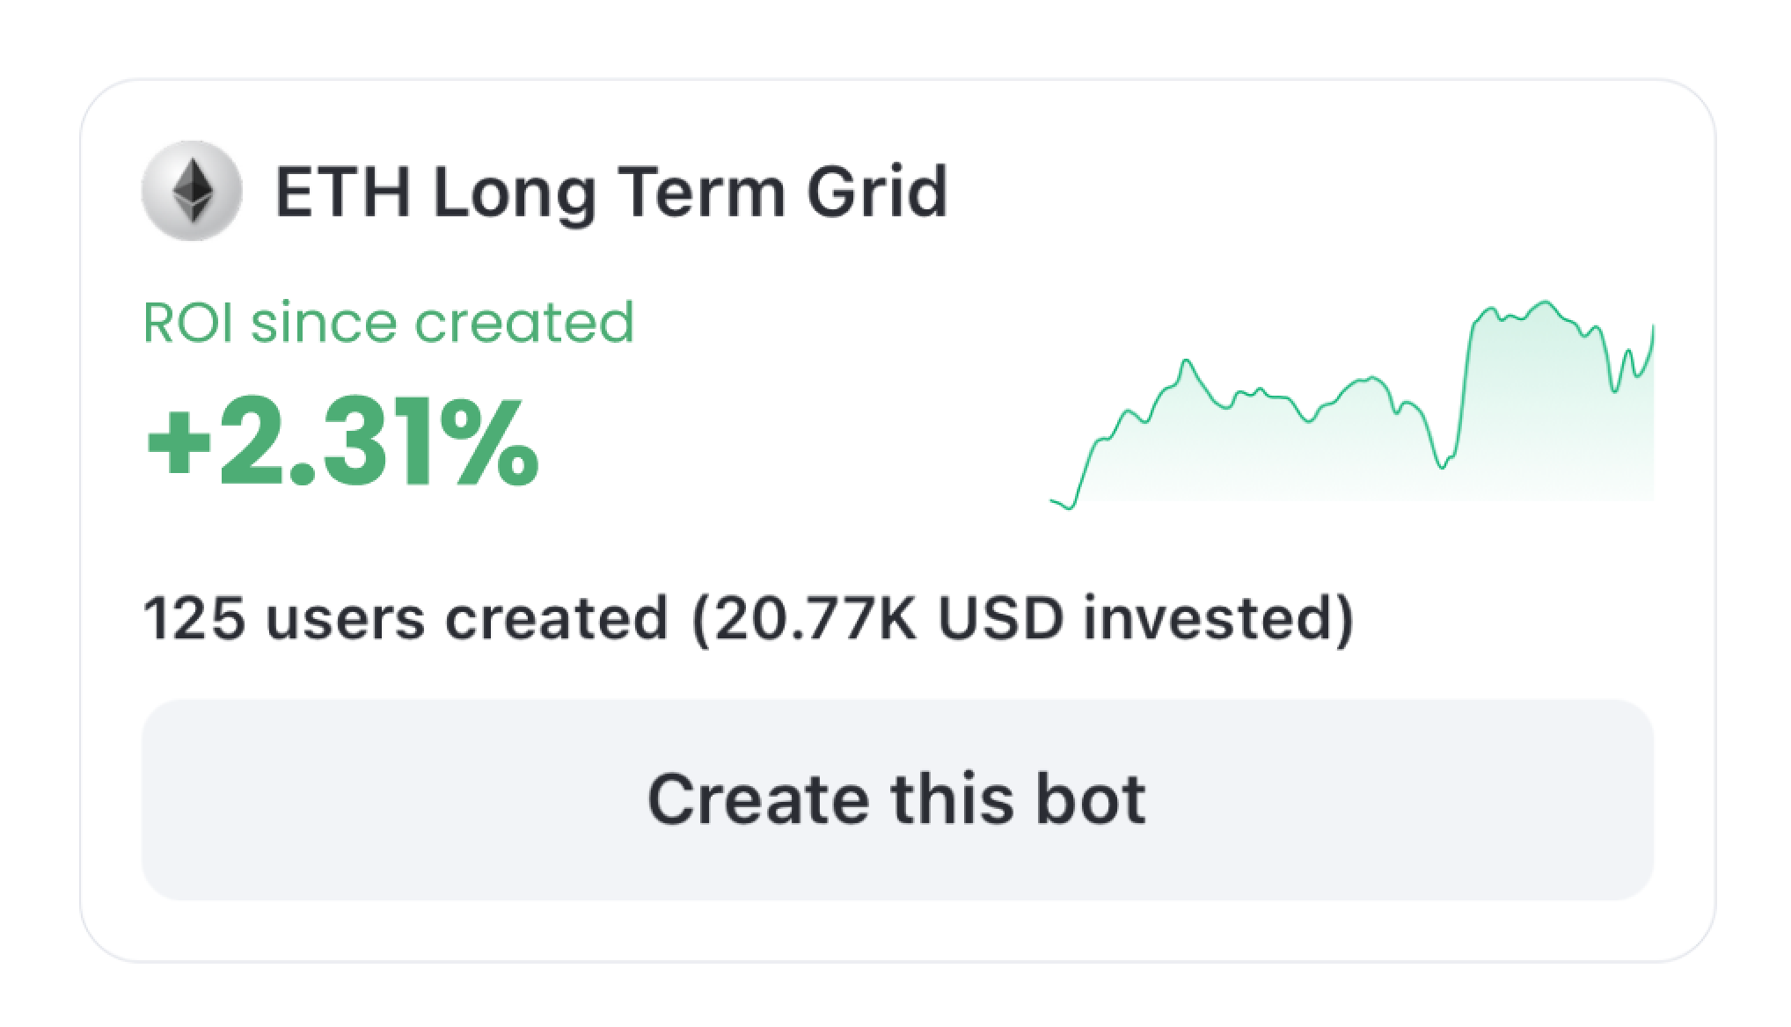This screenshot has height=1027, width=1791.
Task: Click the ETH text in the bot name
Action: (x=344, y=193)
